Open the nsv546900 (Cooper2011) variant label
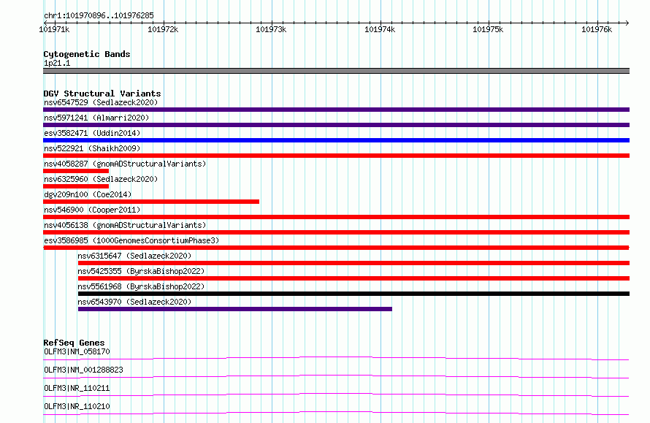The height and width of the screenshot is (423, 650). (92, 210)
